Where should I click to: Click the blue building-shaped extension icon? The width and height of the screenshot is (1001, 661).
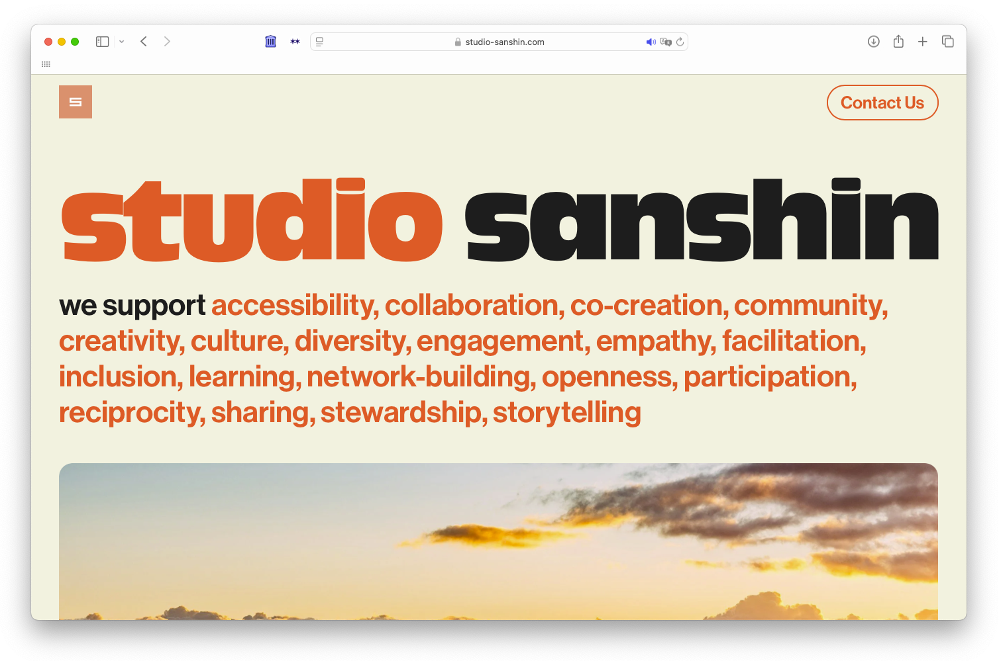point(270,42)
